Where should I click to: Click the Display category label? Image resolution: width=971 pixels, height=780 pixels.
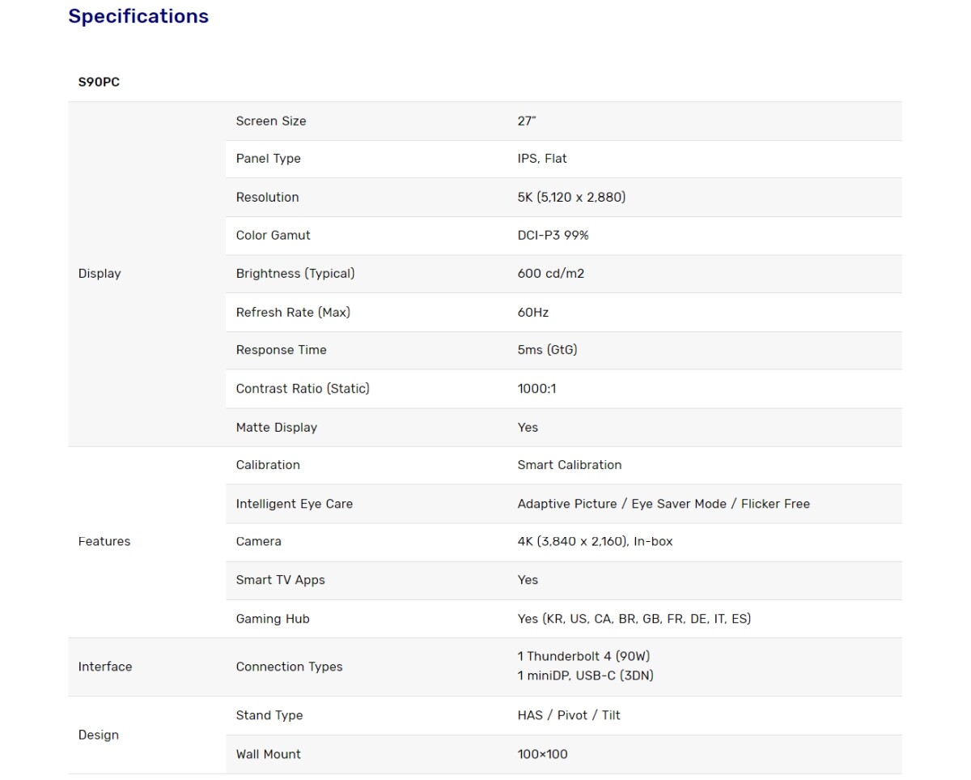[x=100, y=274]
